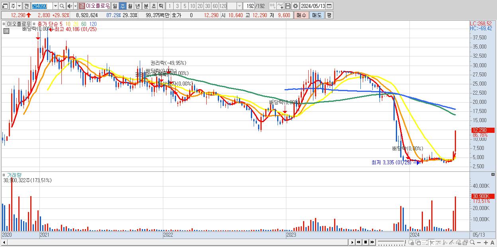The width and height of the screenshot is (497, 247).
Task: Click the rewind button in replay controls
Action: [x=358, y=242]
